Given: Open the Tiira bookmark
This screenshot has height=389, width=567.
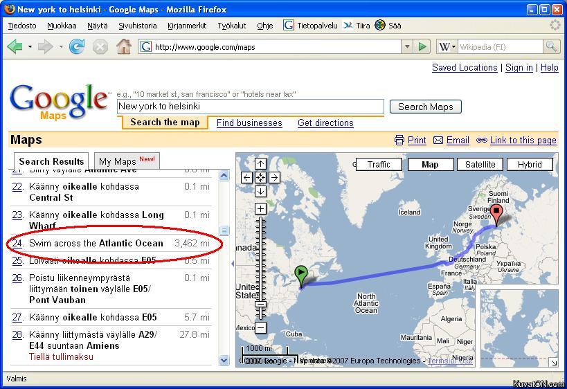Looking at the screenshot, I should 357,26.
